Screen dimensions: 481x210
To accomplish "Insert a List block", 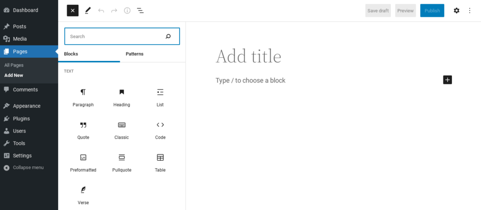I will click(x=160, y=97).
